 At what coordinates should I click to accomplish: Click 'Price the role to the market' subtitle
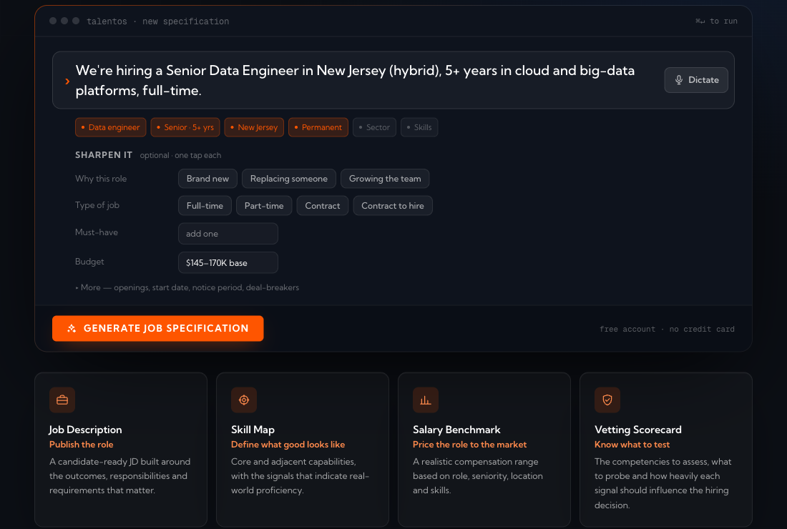[470, 444]
